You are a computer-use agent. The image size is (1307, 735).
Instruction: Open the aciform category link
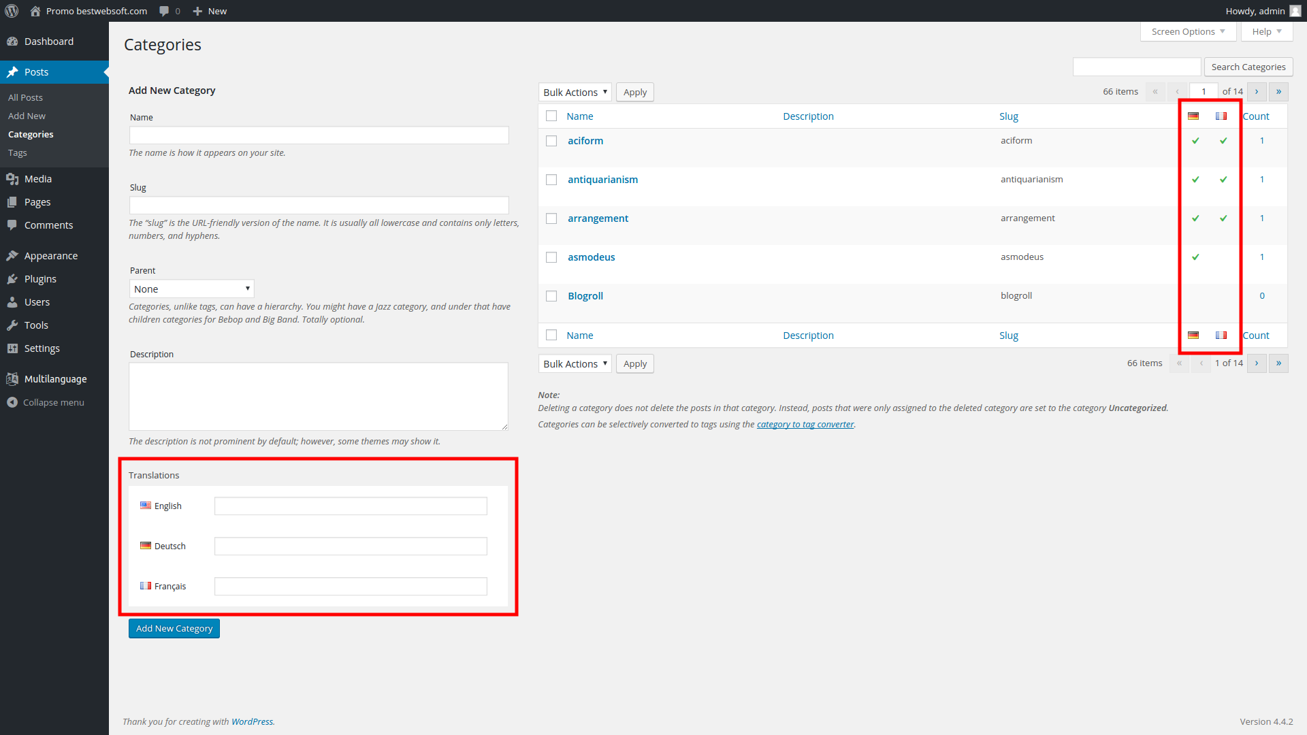tap(585, 141)
